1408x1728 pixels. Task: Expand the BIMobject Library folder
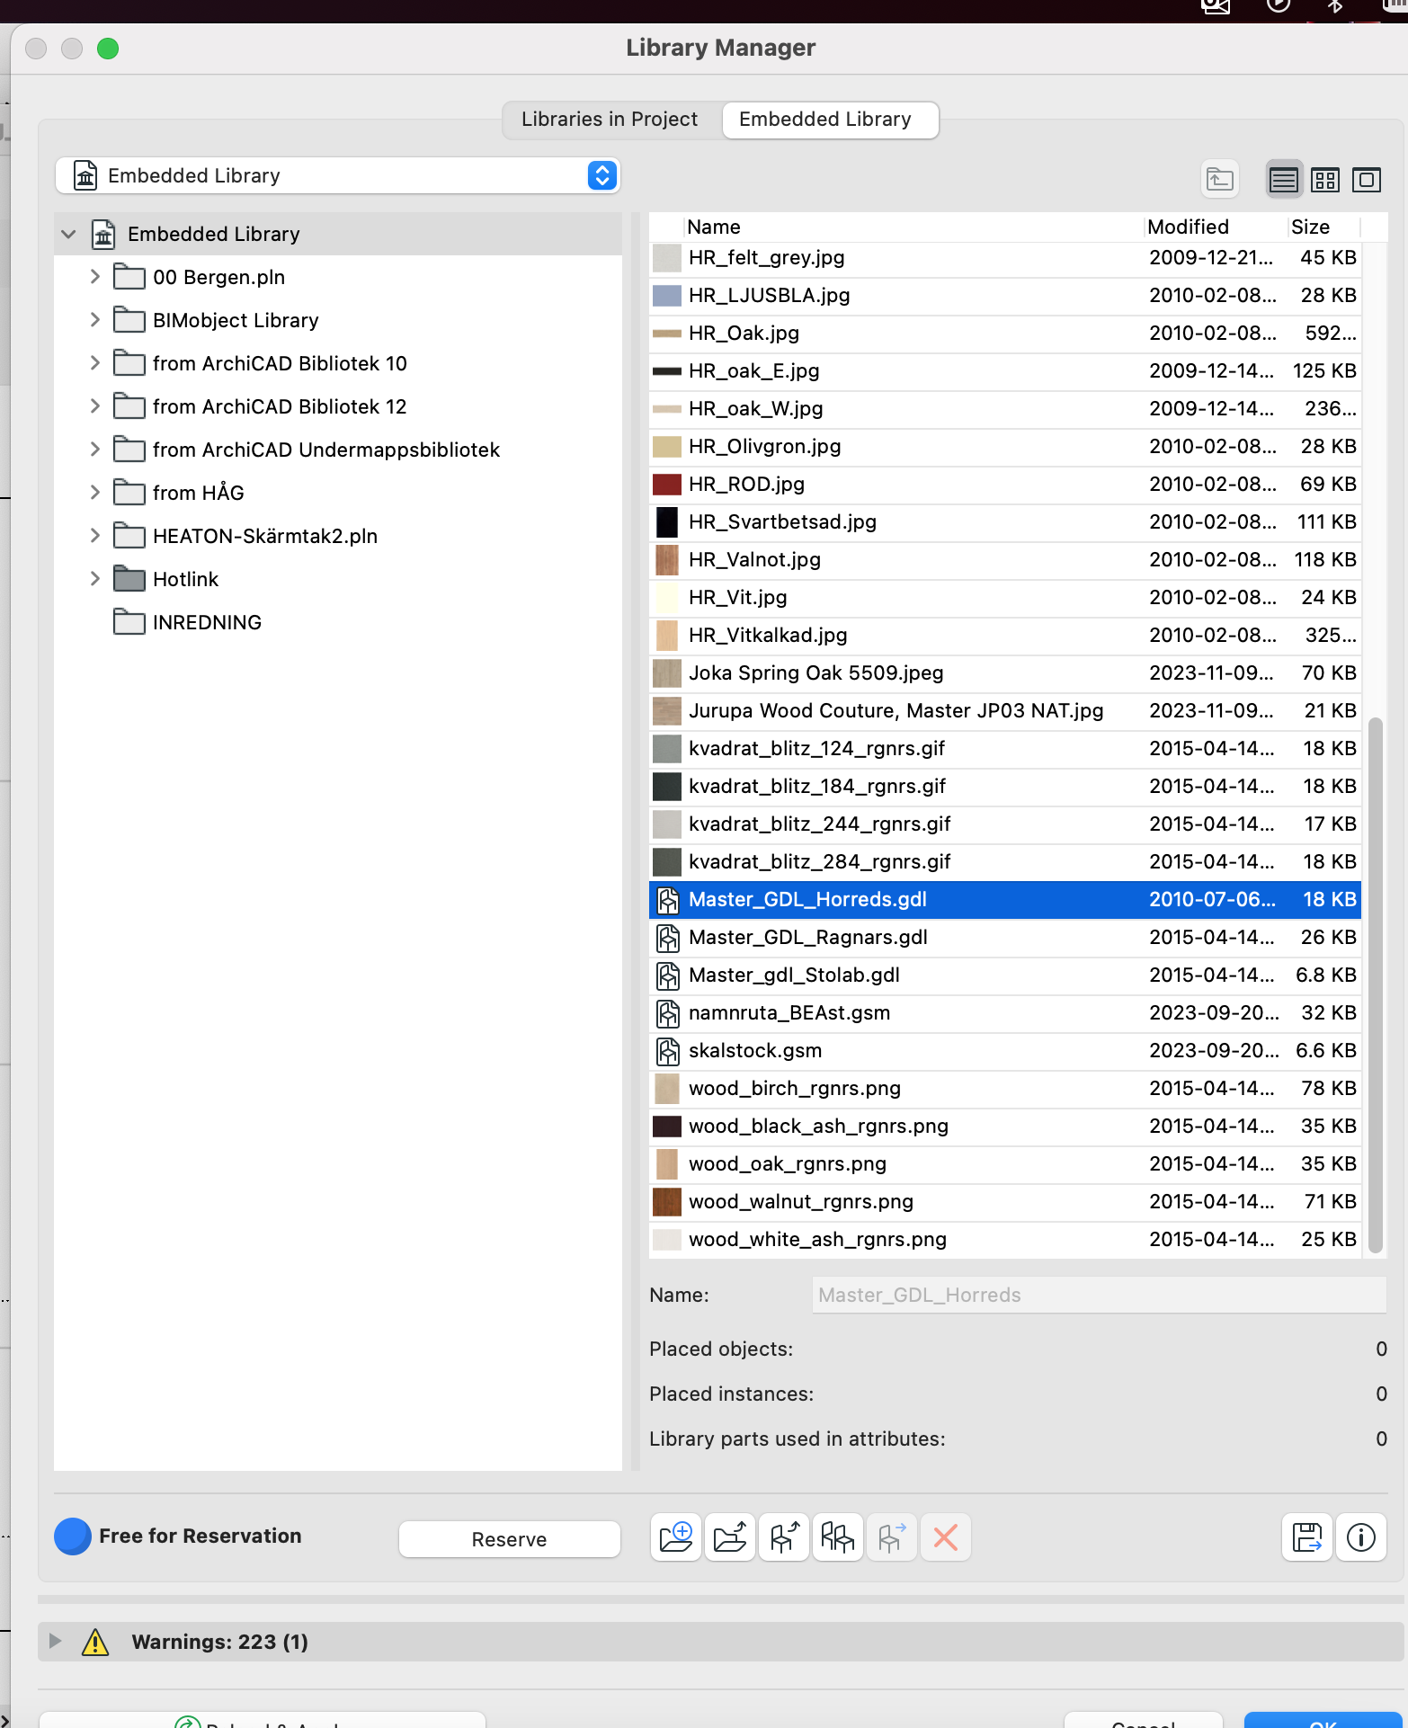point(94,320)
